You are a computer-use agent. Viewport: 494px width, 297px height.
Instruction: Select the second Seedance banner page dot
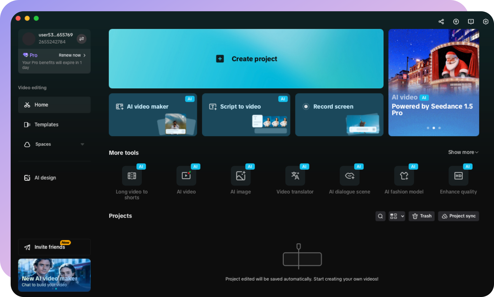[x=434, y=128]
